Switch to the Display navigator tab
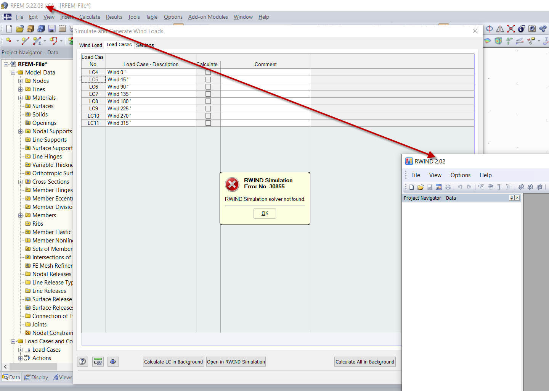Screen dimensions: 549x391 37,377
